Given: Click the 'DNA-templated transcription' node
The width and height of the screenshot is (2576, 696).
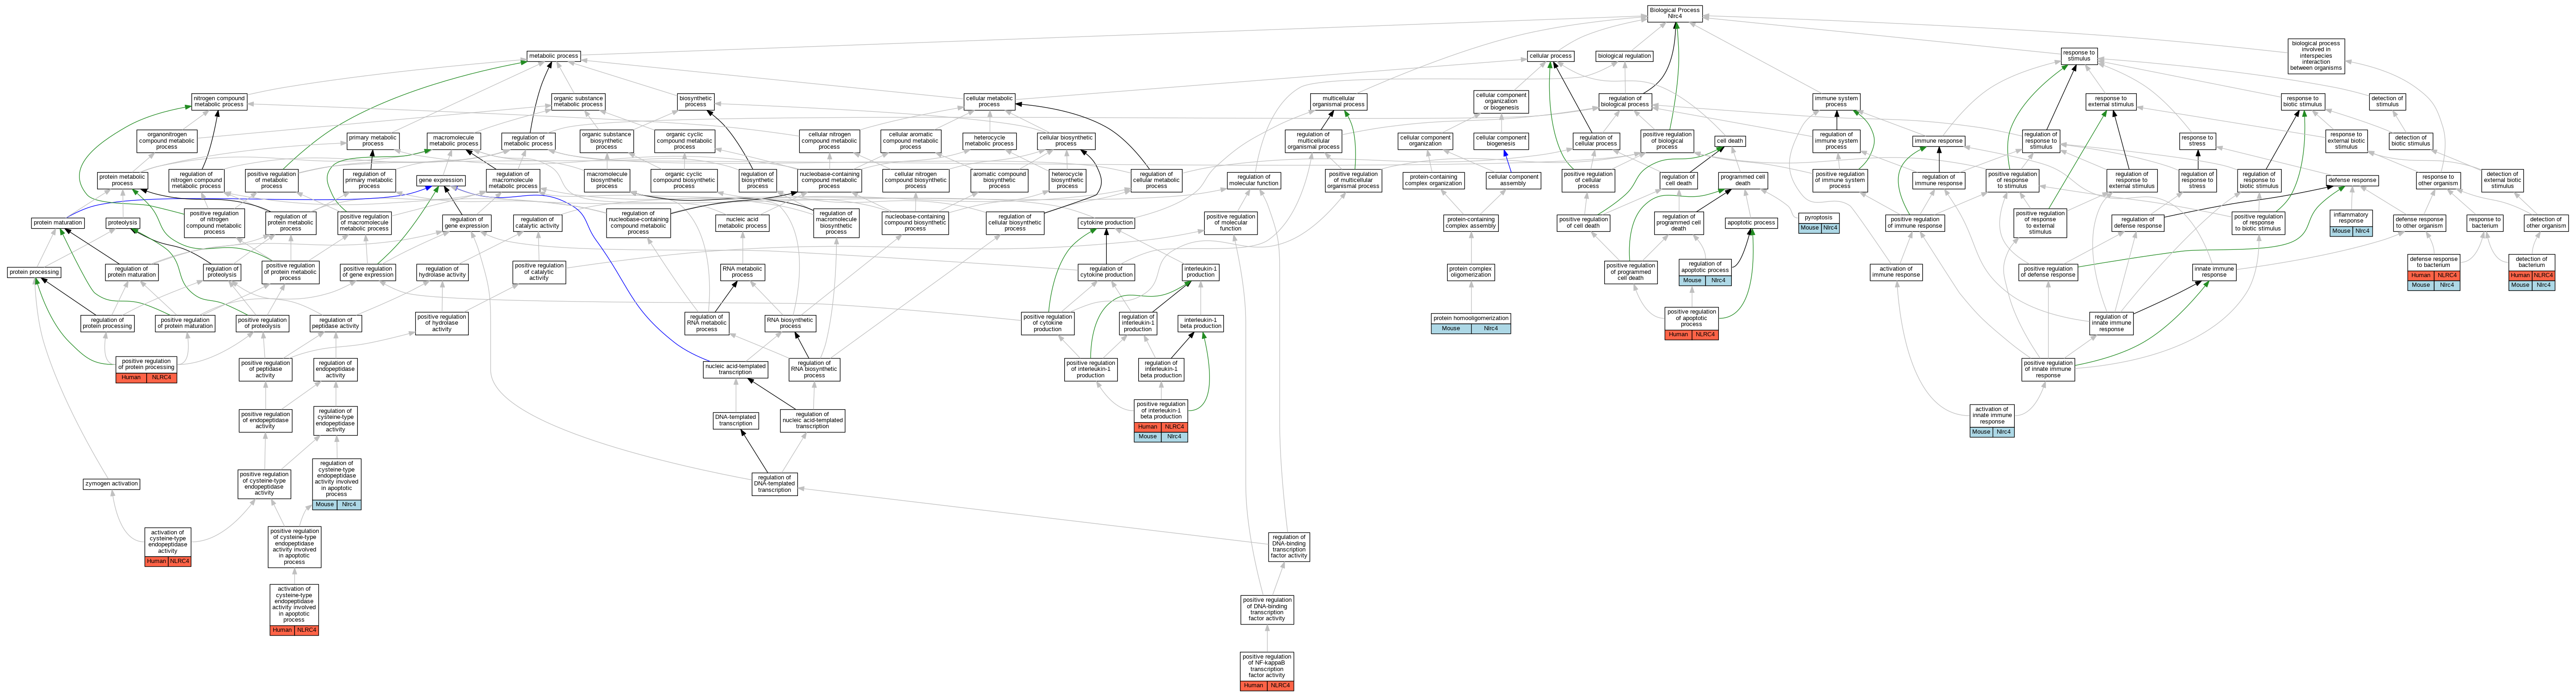Looking at the screenshot, I should [735, 420].
